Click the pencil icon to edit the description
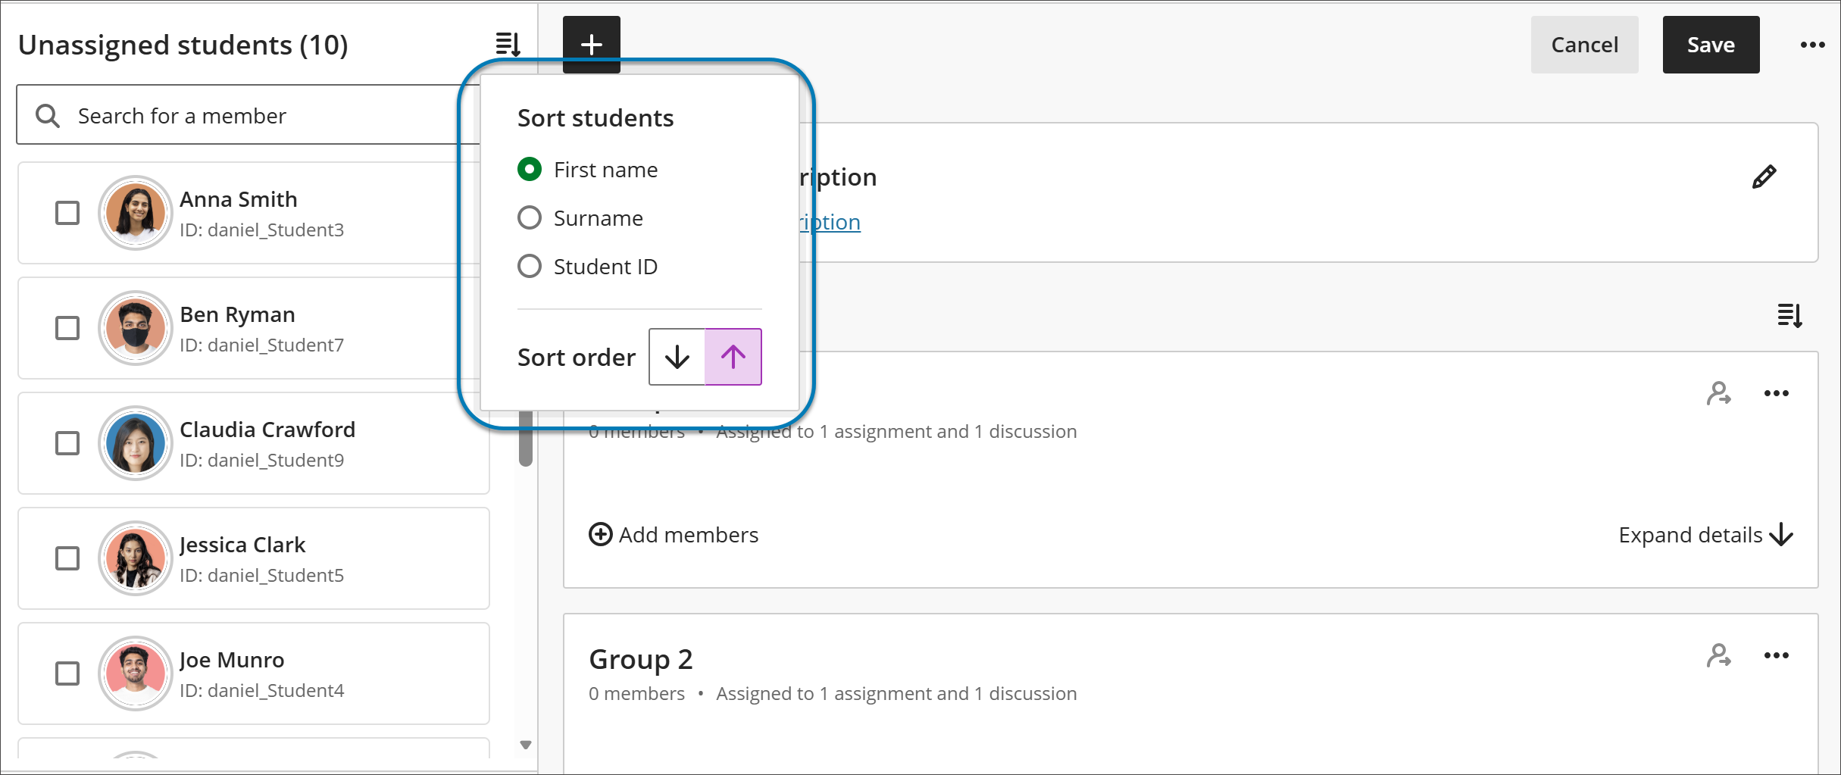 [x=1764, y=176]
